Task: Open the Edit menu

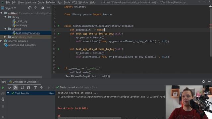Action: coord(14,2)
